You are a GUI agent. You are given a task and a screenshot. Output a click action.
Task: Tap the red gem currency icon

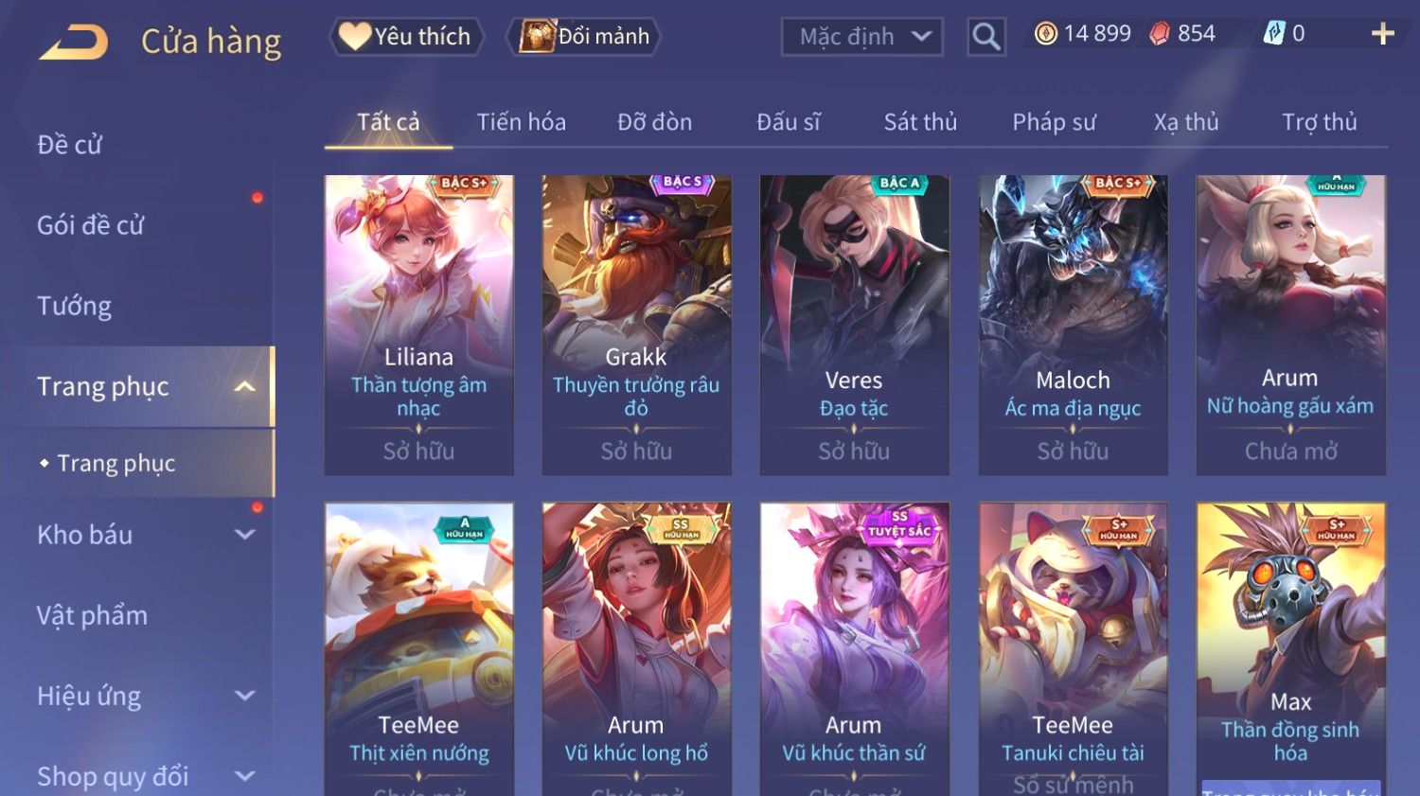(x=1160, y=34)
